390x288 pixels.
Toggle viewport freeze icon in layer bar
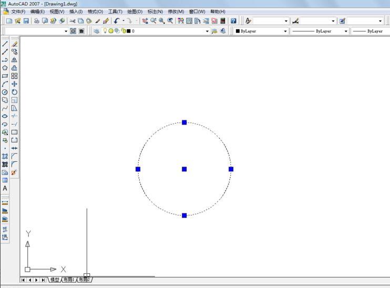(x=117, y=31)
